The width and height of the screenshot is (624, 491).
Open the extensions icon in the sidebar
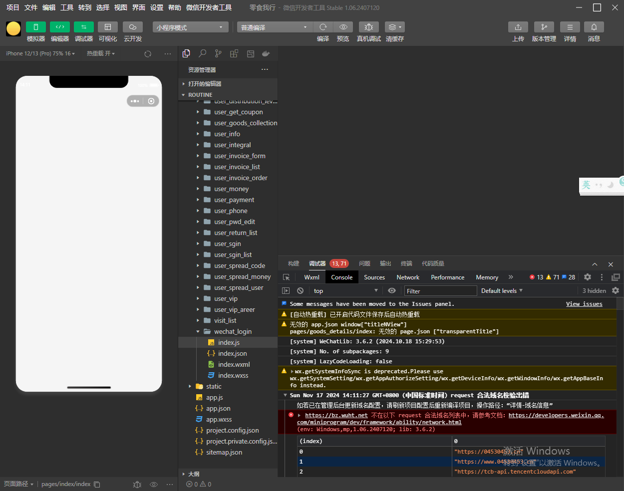click(x=234, y=53)
